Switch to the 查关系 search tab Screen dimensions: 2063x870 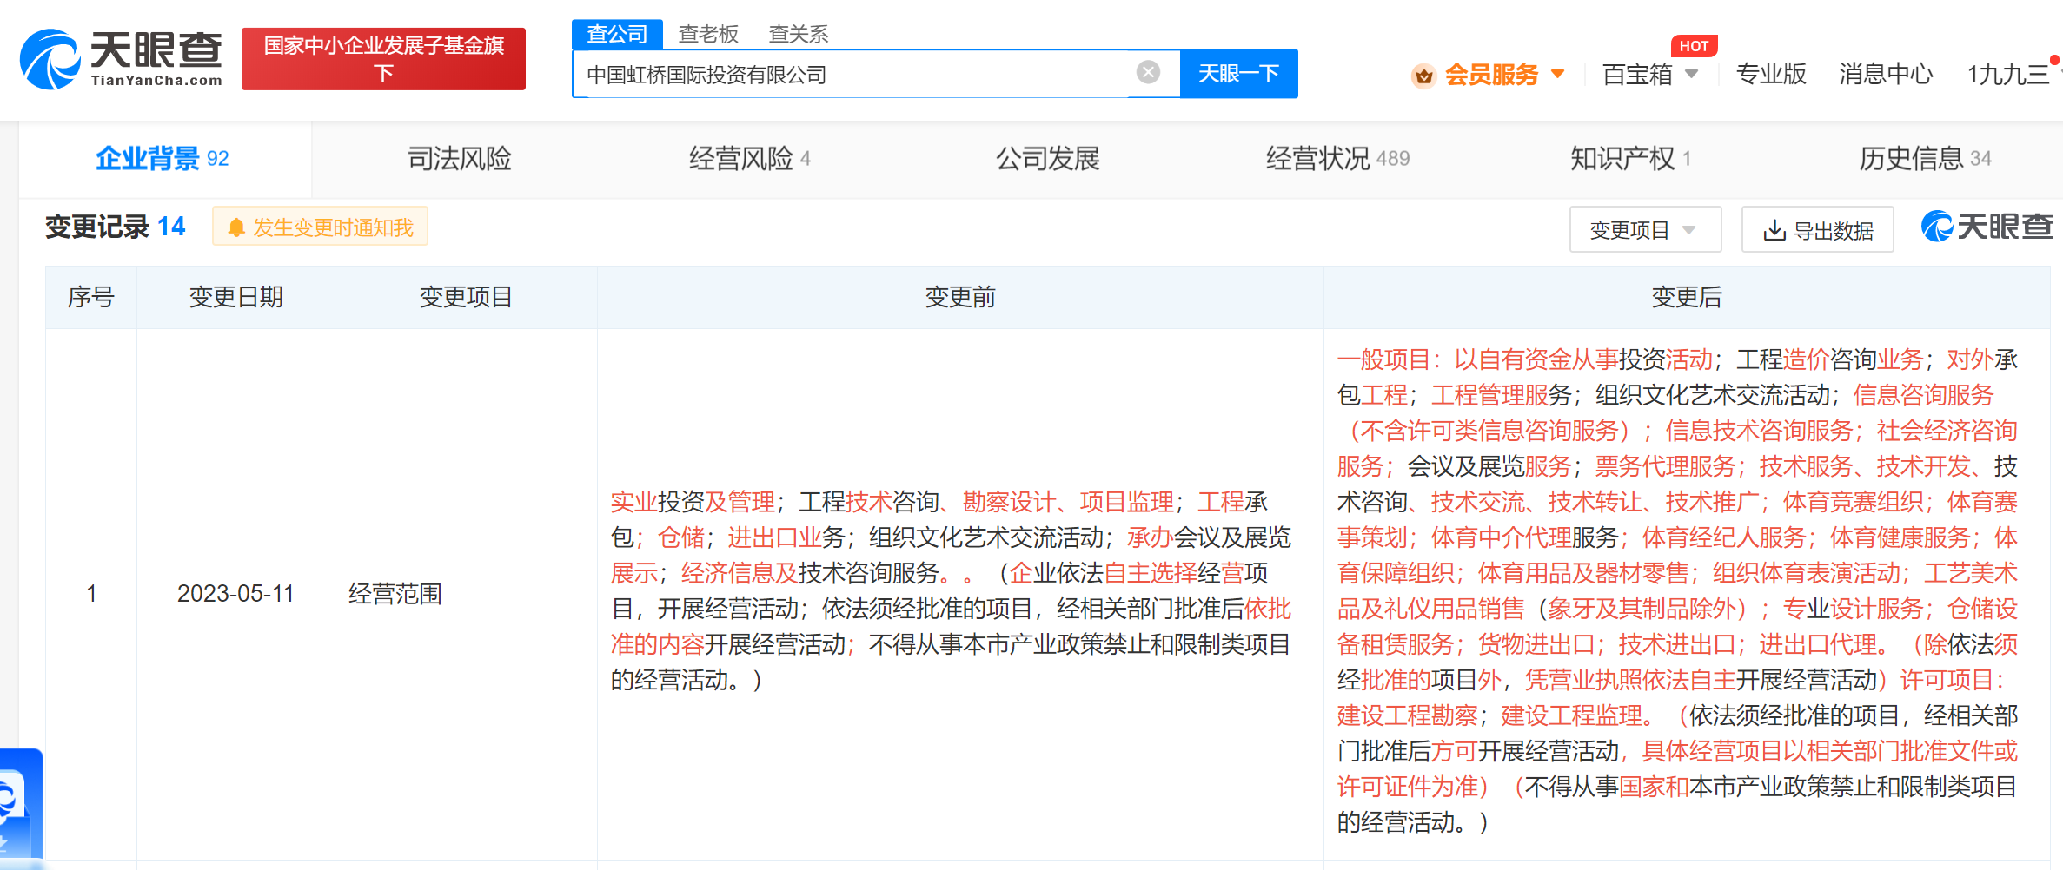(799, 34)
